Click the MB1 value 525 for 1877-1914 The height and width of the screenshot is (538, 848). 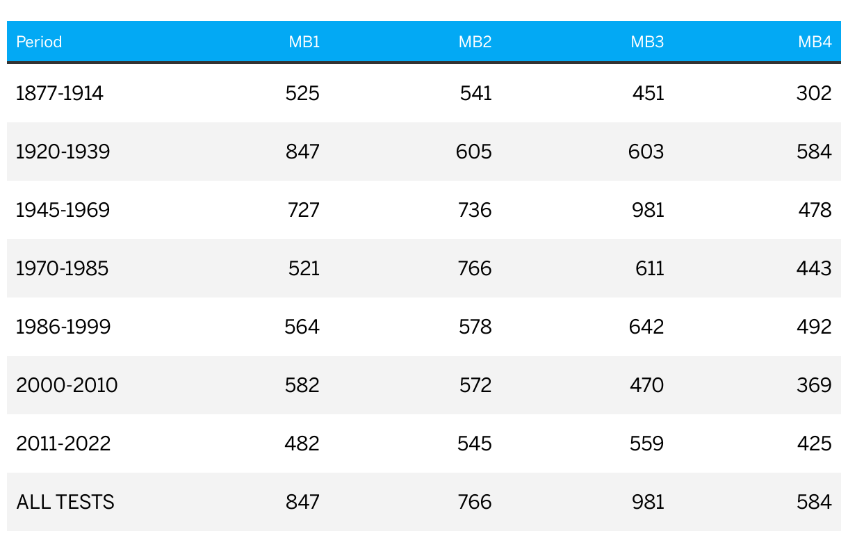(302, 93)
